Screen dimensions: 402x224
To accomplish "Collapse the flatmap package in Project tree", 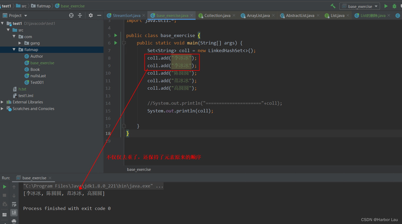I will point(14,49).
